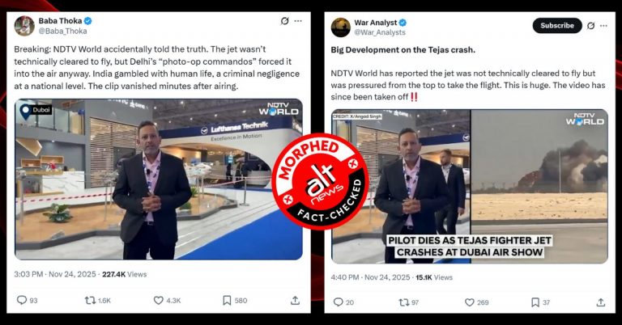The image size is (622, 325).
Task: Visit the @War_Analysts handle link
Action: click(x=380, y=32)
